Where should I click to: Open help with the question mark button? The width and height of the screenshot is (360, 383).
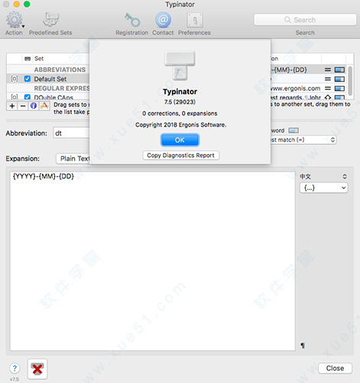[x=15, y=368]
